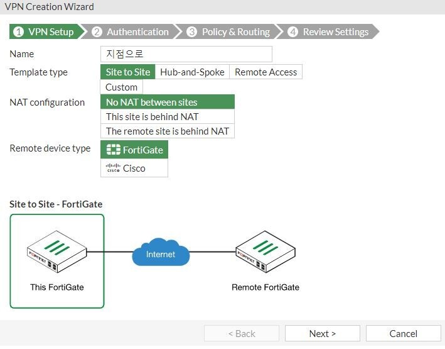
Task: Click the Remote device type label
Action: [50, 148]
